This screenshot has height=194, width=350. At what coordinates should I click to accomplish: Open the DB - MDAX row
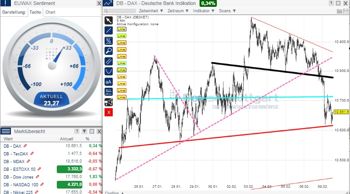point(51,161)
